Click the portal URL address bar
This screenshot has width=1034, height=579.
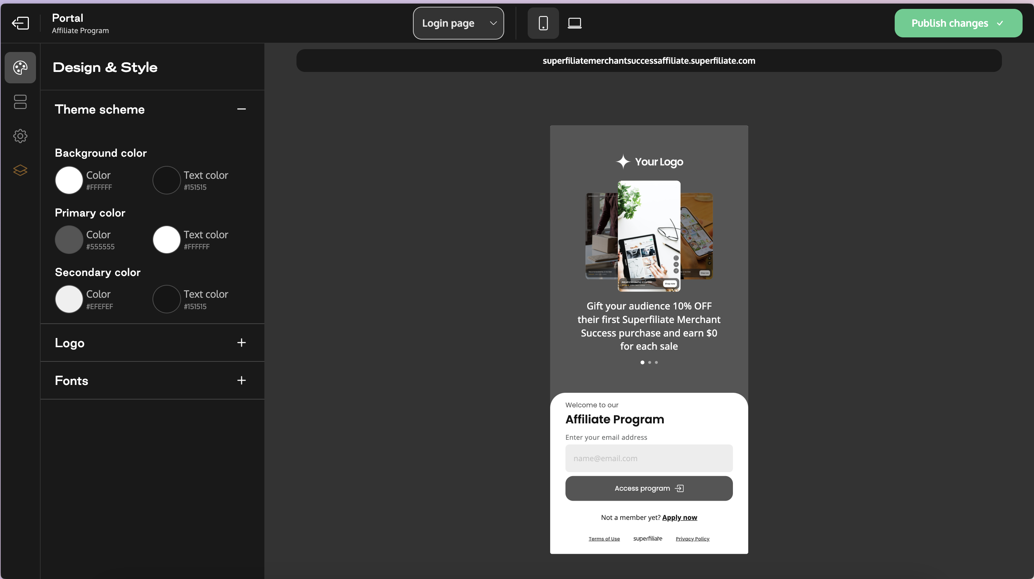(x=649, y=61)
